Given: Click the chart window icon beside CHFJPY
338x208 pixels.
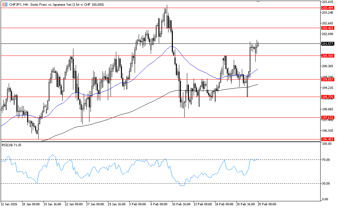Looking at the screenshot, I should coord(5,4).
